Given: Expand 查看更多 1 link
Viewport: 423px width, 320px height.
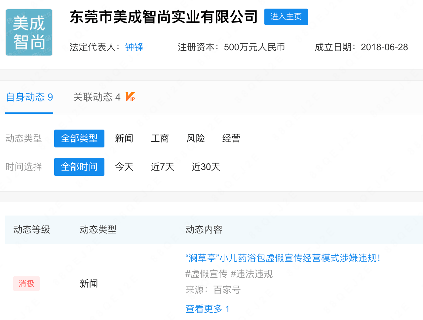Looking at the screenshot, I should 208,309.
